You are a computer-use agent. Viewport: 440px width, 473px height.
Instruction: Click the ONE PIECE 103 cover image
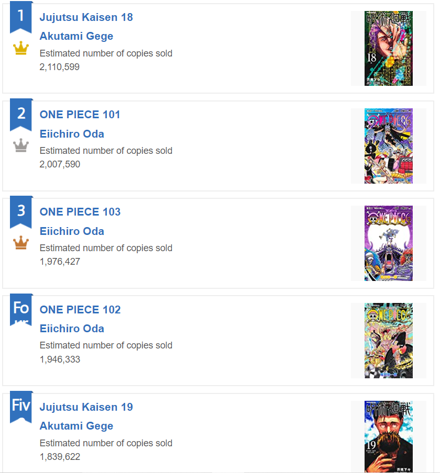[388, 243]
